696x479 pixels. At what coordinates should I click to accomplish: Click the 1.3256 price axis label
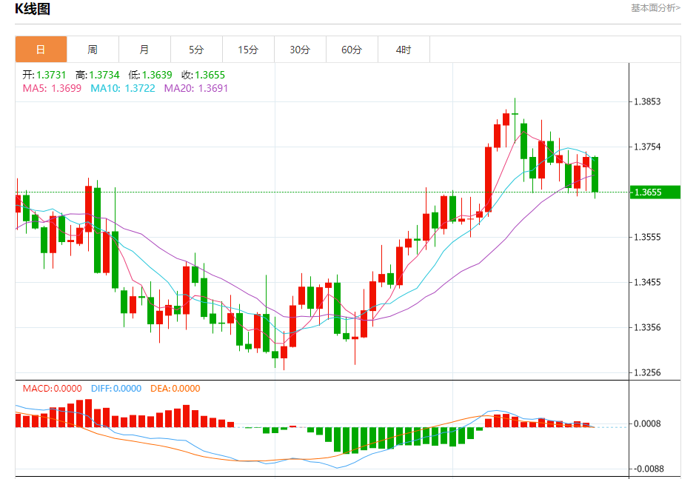(x=647, y=372)
